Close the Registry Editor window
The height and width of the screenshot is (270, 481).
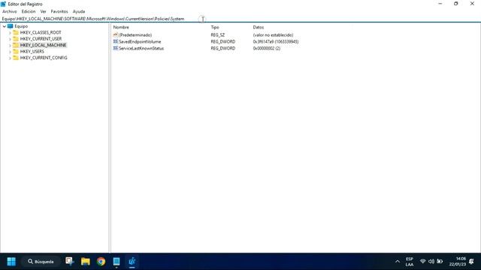click(x=472, y=4)
